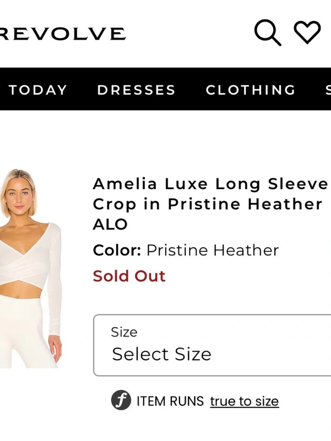Select the Pristine Heather color text
331x441 pixels.
[213, 250]
